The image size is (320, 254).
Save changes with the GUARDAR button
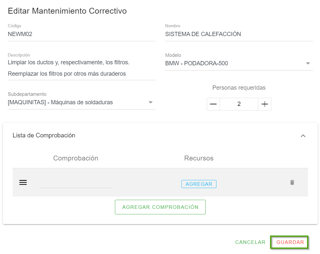tap(290, 242)
